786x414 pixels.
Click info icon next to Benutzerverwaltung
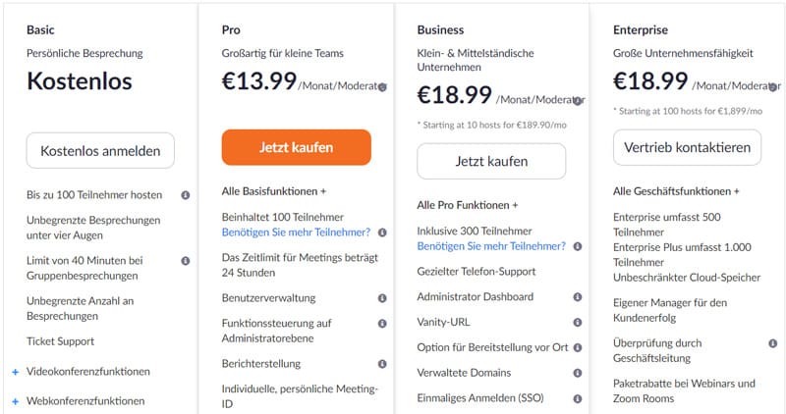pos(382,297)
